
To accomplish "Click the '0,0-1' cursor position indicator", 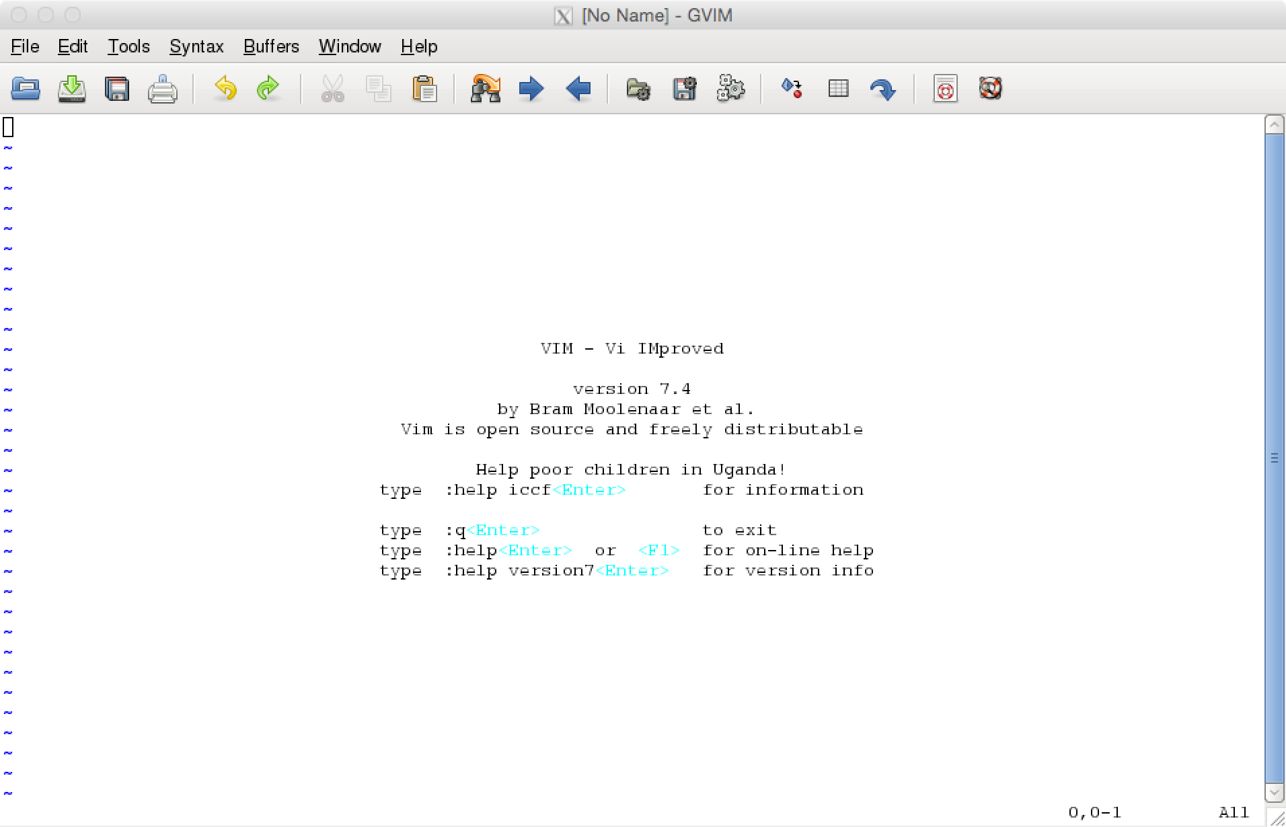I will (1095, 812).
